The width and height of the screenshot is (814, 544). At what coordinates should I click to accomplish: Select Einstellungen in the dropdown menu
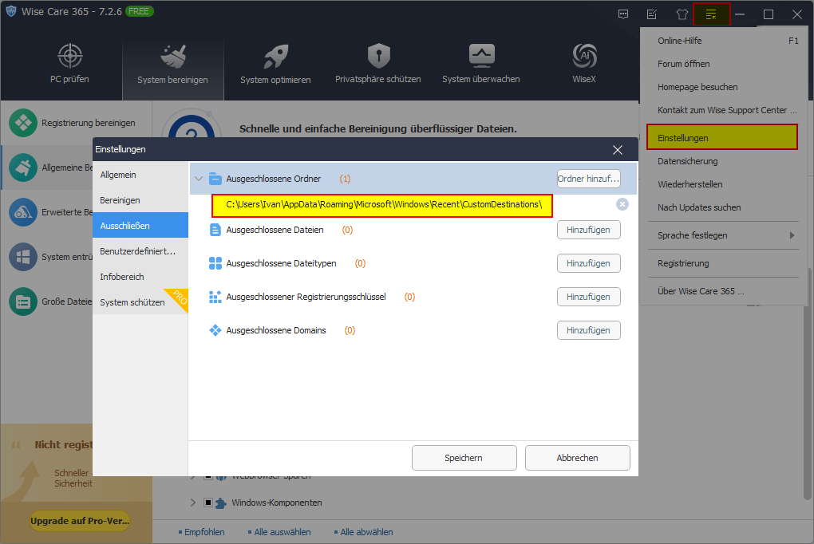click(722, 137)
